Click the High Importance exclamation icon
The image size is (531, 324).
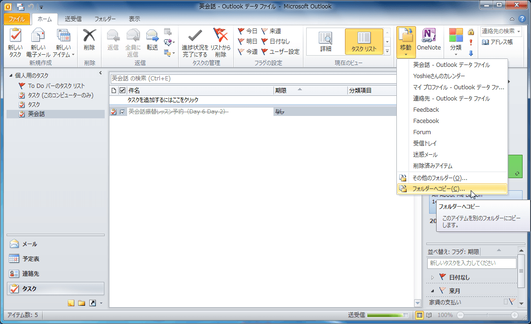(471, 43)
